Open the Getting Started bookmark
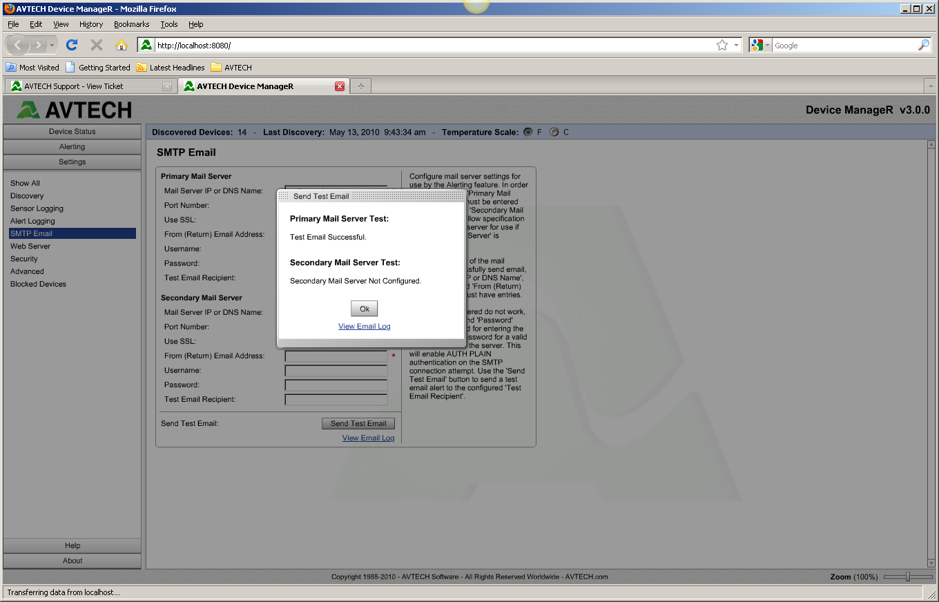The width and height of the screenshot is (939, 602). click(98, 68)
